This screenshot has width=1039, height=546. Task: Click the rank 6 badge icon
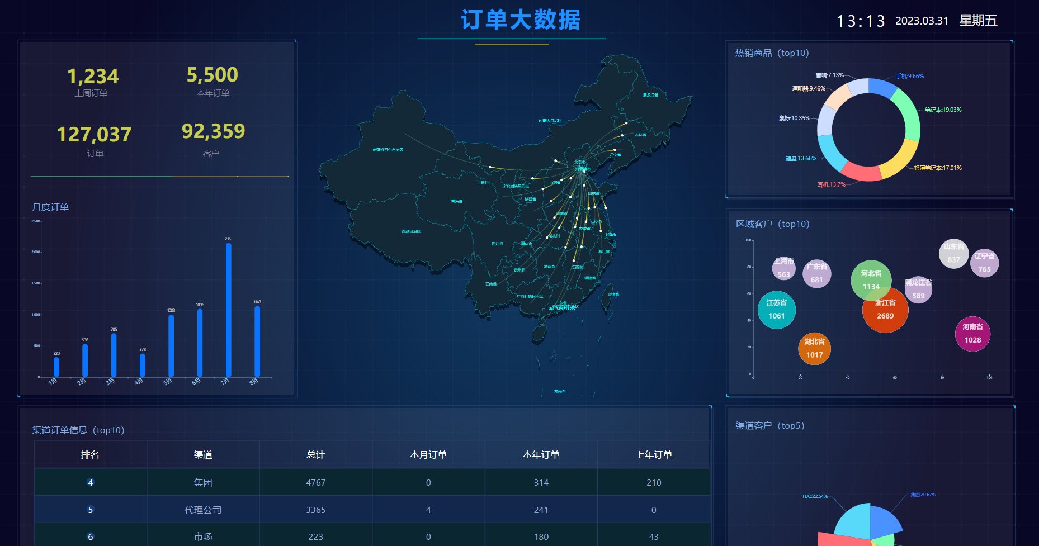coord(91,536)
